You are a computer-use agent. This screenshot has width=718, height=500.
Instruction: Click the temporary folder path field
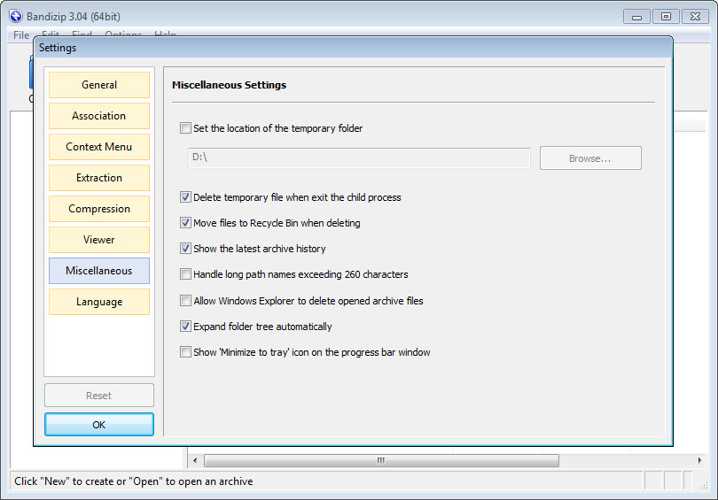pos(359,158)
